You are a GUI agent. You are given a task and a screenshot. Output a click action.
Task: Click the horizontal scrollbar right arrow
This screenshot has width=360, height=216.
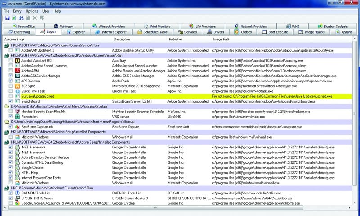350,208
